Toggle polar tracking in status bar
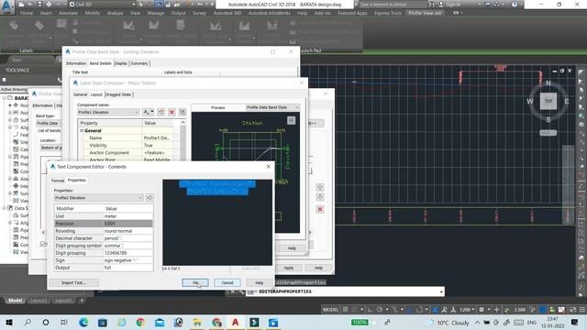 379,310
